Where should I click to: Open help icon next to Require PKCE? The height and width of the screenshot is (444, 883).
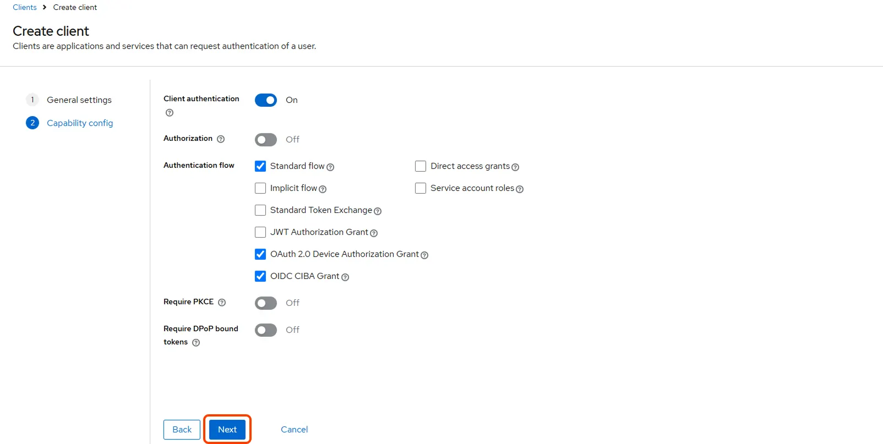(x=222, y=303)
